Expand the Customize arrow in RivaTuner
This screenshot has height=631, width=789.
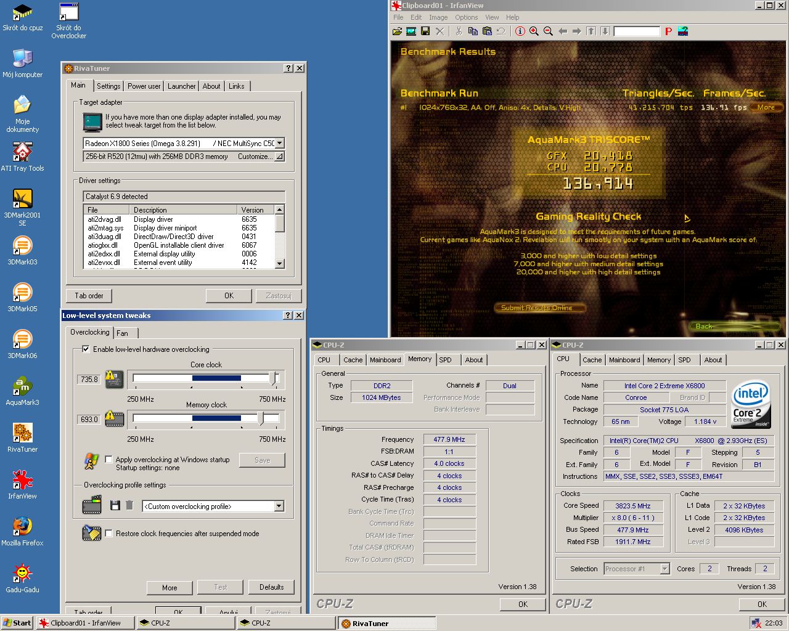coord(279,157)
